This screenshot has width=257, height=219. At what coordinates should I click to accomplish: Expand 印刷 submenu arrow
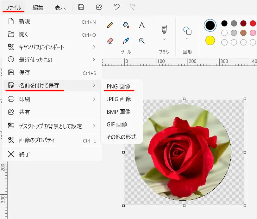tap(94, 99)
